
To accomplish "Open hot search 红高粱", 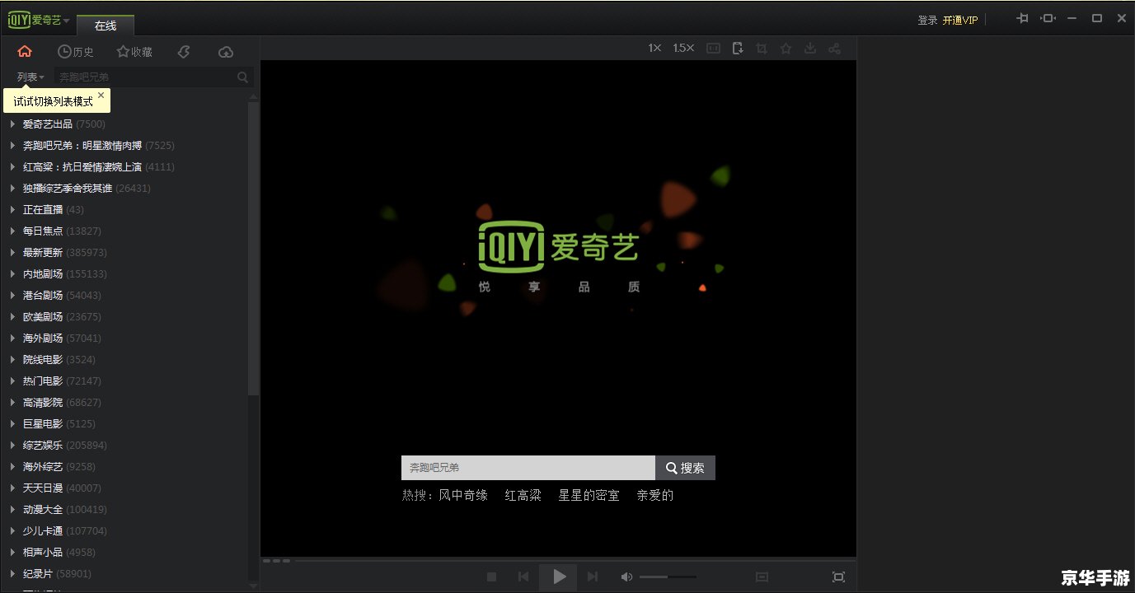I will click(523, 495).
